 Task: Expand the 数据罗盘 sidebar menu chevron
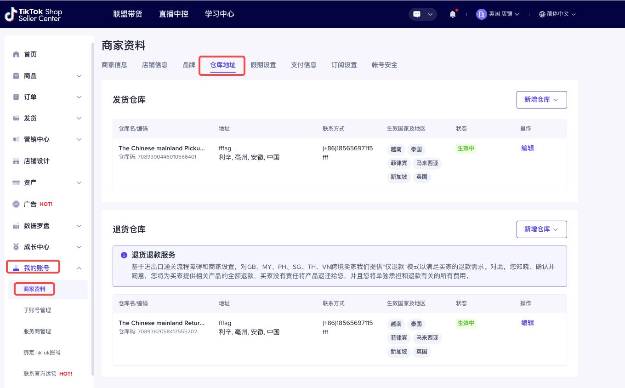click(79, 226)
